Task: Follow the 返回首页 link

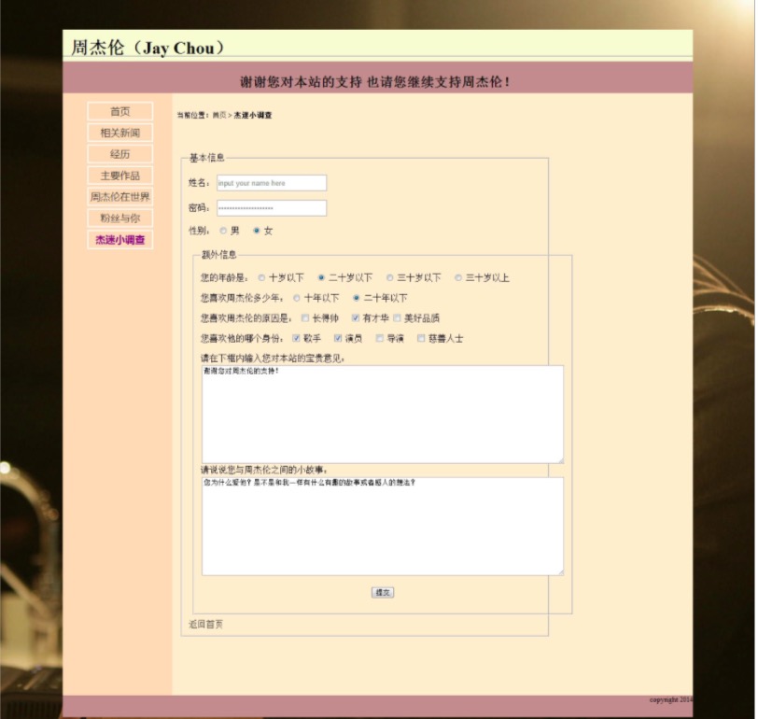Action: 206,624
